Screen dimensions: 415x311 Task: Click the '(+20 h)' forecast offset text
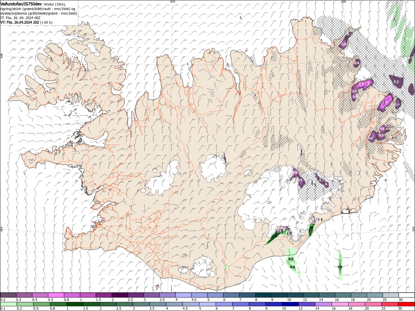coord(46,22)
